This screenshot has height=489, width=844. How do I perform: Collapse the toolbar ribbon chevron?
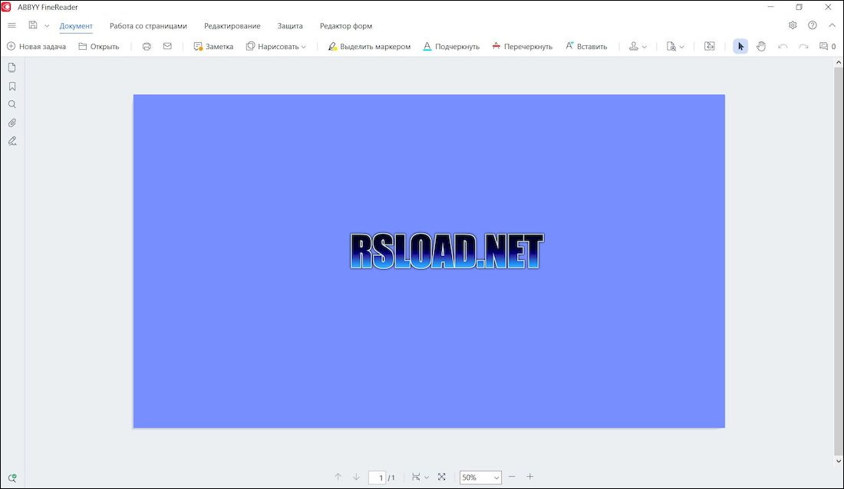(x=832, y=25)
